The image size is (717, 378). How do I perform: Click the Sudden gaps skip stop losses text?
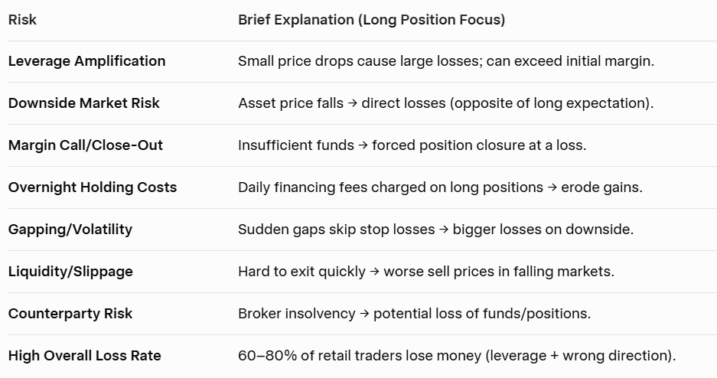[435, 230]
